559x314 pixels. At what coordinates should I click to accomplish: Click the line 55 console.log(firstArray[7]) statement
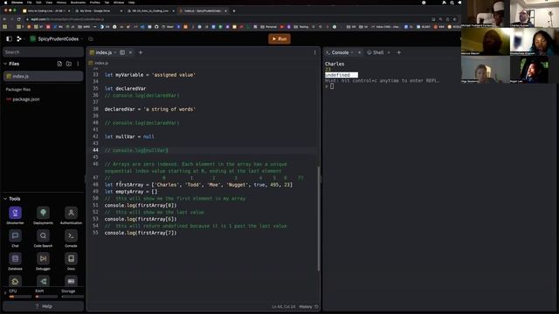coord(141,233)
